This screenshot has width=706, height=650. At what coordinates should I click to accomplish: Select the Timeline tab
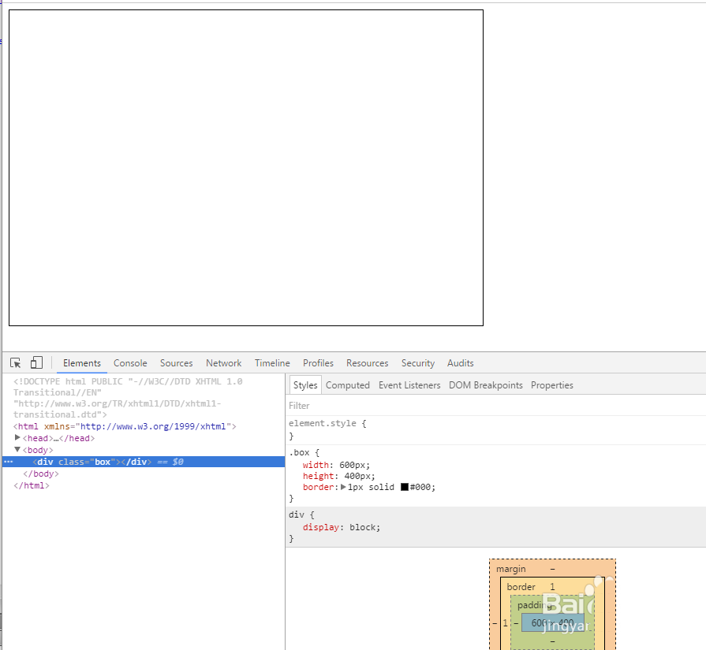(272, 363)
